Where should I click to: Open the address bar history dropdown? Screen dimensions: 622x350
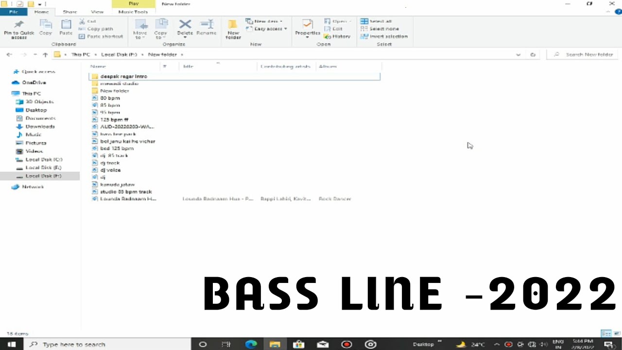518,54
